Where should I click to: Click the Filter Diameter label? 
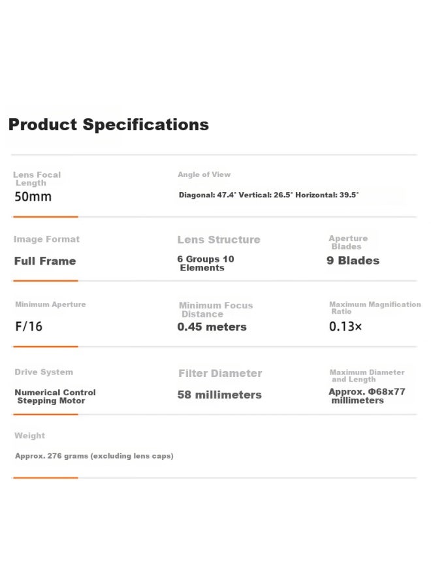(220, 373)
